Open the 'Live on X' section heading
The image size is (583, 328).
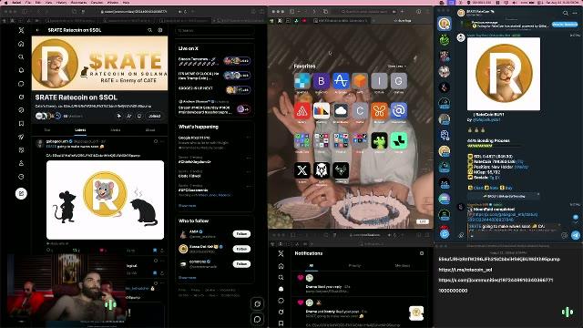click(x=189, y=48)
